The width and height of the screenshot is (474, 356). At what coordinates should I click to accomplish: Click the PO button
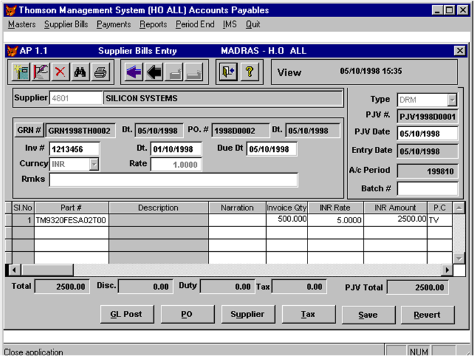187,314
